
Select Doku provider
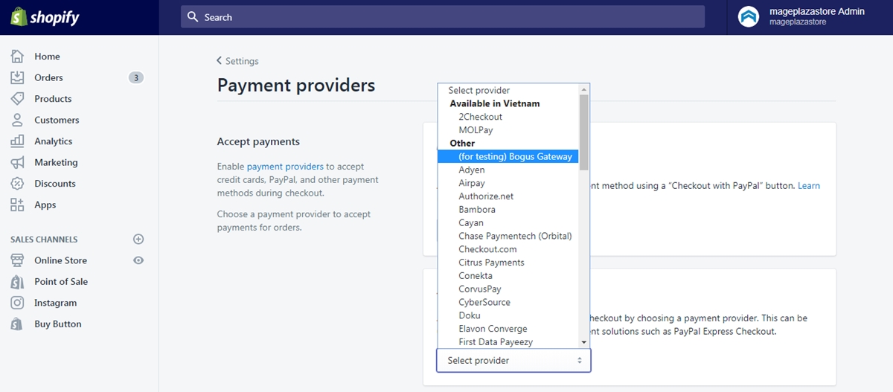click(508, 315)
